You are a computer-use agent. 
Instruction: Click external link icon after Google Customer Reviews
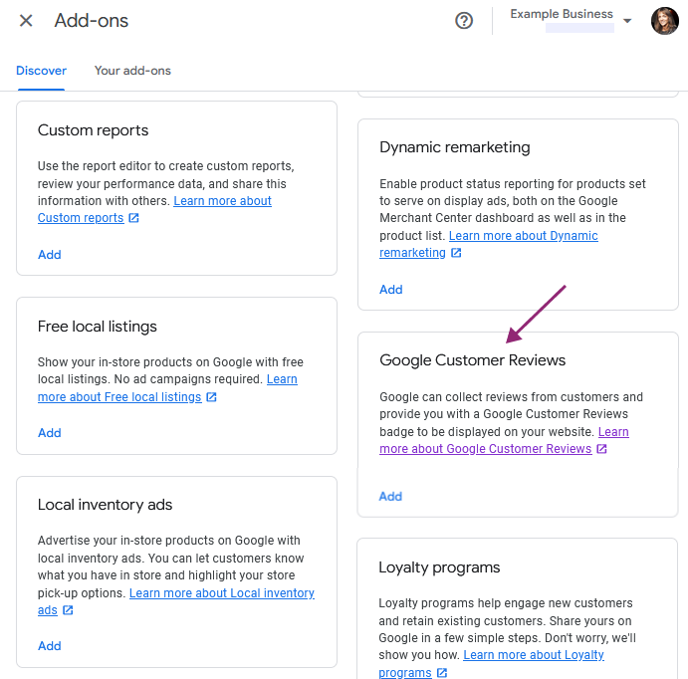(602, 449)
